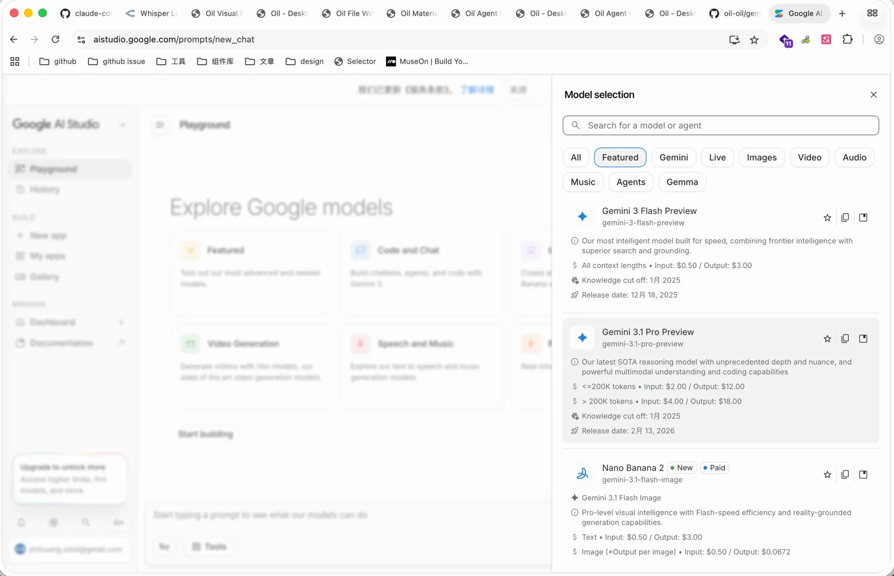Open Gemini 3 Flash Preview details in new panel
The width and height of the screenshot is (894, 576).
(x=863, y=218)
